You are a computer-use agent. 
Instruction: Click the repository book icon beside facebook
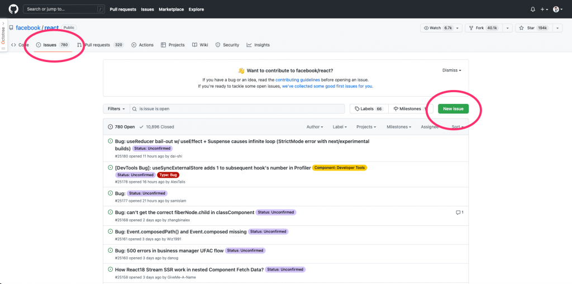point(11,28)
